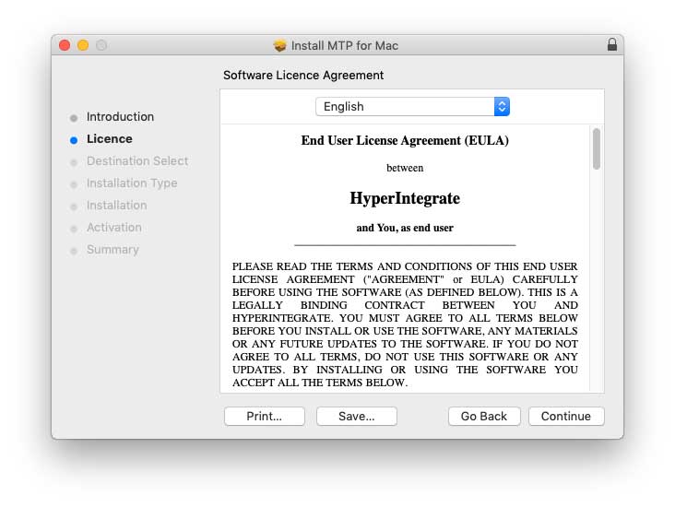This screenshot has height=507, width=675.
Task: Click the 'Install MTP for Mac' window title
Action: (x=344, y=45)
